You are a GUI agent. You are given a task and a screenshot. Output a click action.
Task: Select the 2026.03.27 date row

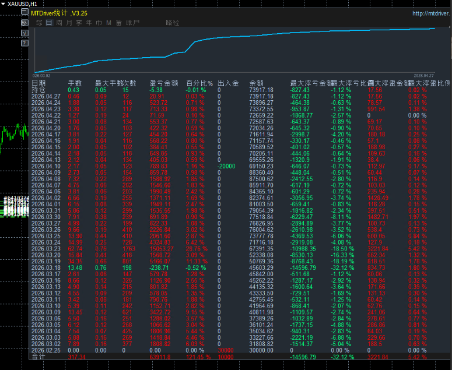coord(46,223)
